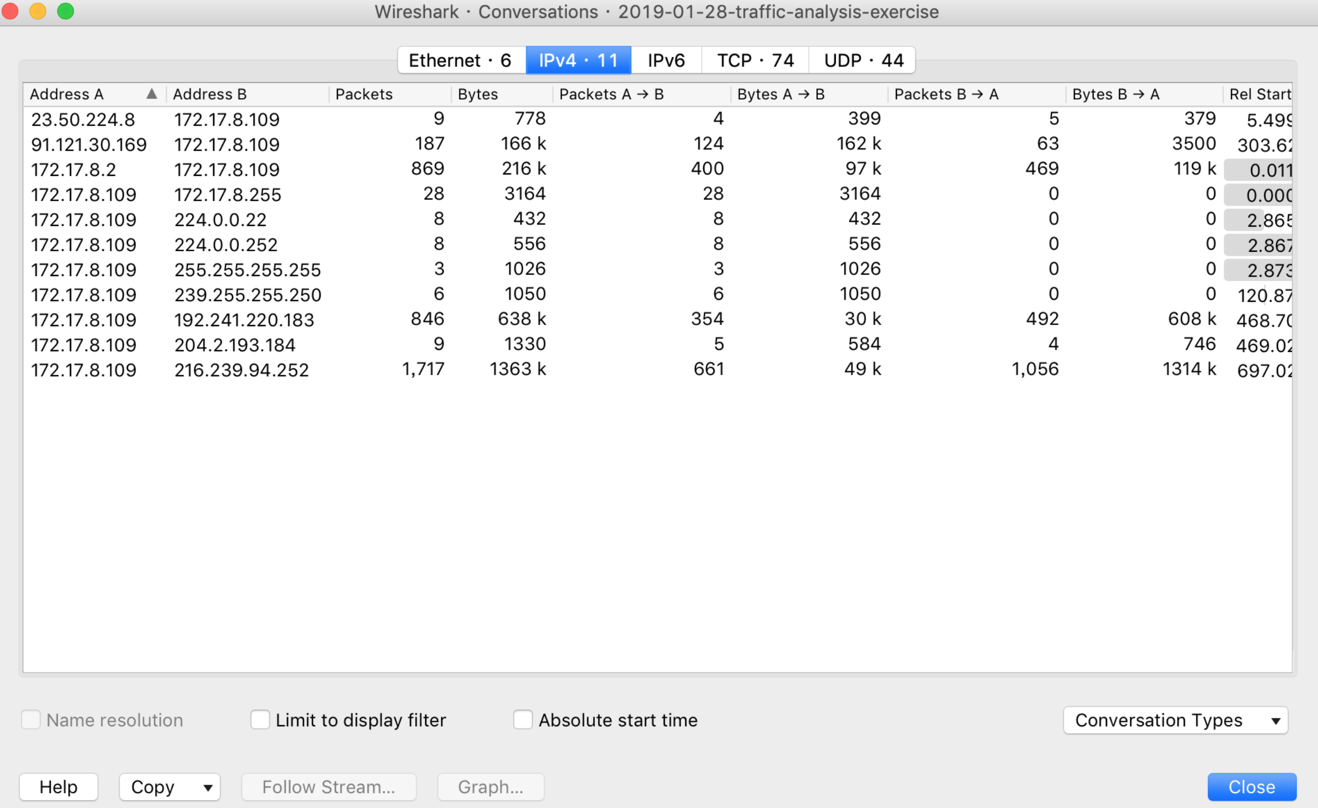This screenshot has width=1318, height=808.
Task: Click the Address A sort arrow indicator
Action: click(152, 94)
